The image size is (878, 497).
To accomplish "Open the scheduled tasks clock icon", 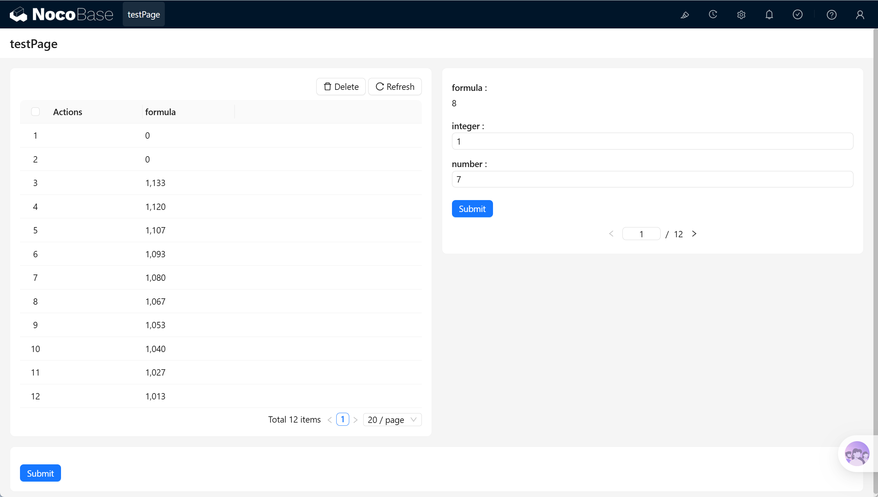I will [713, 15].
